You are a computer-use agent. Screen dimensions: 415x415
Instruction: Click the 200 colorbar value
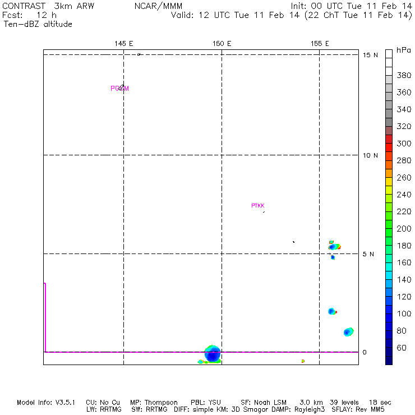click(404, 229)
